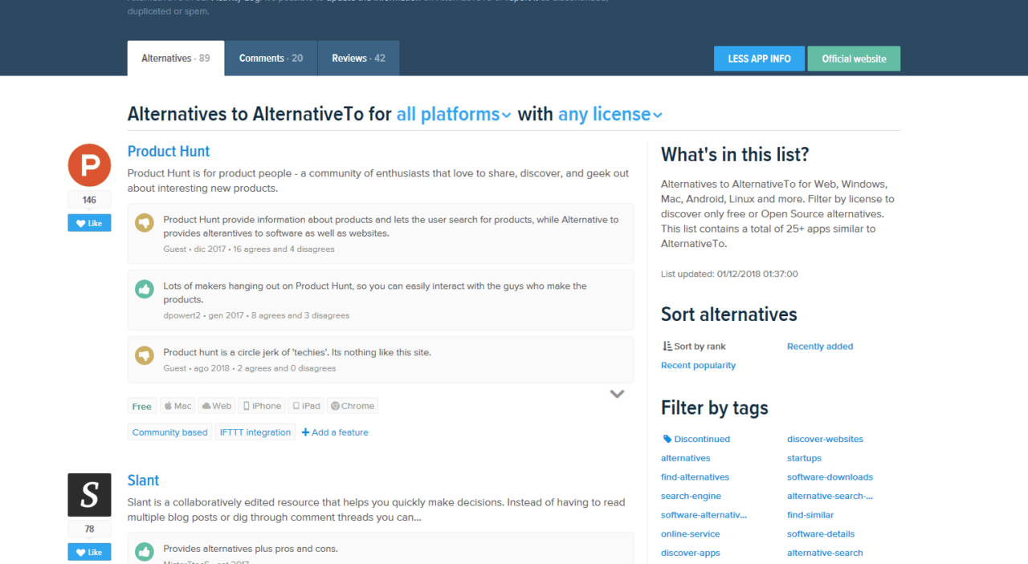Sort alternatives by Recently added
This screenshot has height=564, width=1028.
tap(820, 346)
